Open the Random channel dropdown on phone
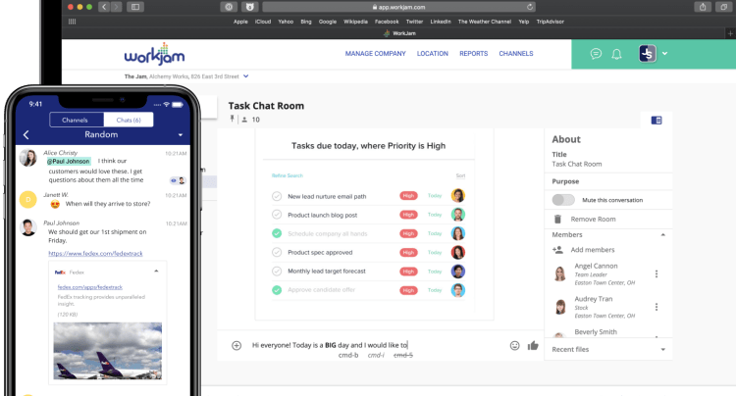The height and width of the screenshot is (396, 736). pos(181,135)
